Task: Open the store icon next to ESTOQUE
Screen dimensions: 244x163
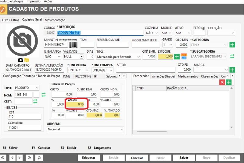Action: [184, 56]
